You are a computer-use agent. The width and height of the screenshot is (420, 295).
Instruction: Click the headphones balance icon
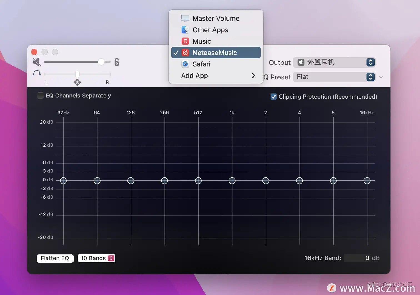coord(37,73)
